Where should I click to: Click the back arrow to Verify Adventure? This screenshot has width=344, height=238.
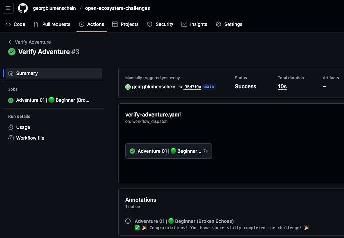[10, 42]
